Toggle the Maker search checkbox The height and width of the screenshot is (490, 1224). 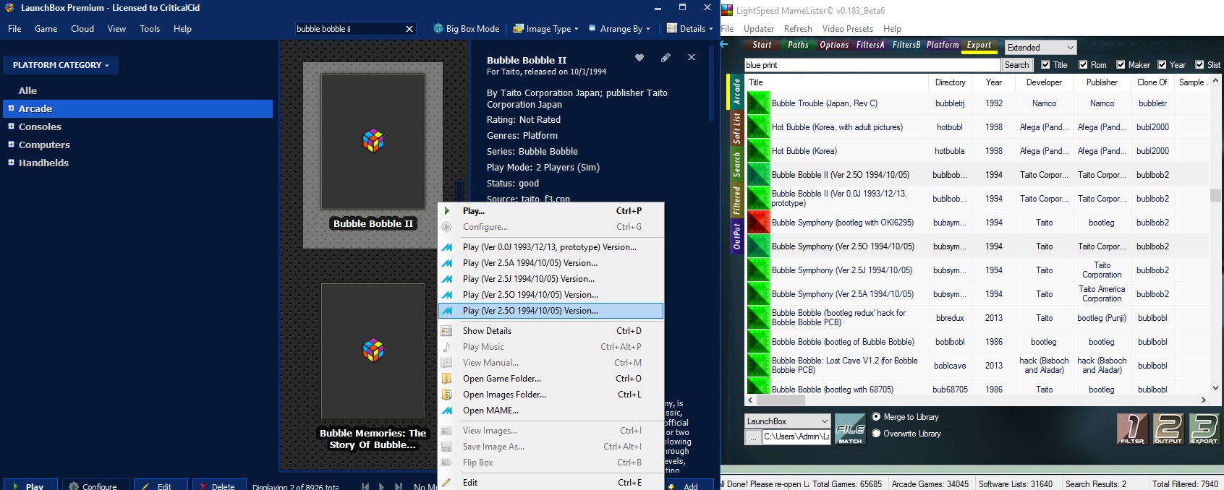(1121, 65)
